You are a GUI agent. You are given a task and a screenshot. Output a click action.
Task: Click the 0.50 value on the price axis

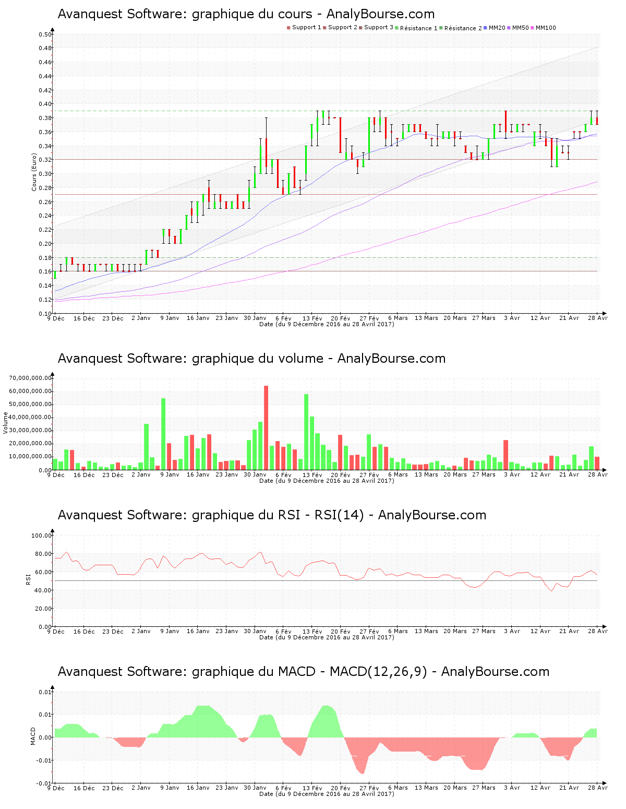tap(45, 34)
